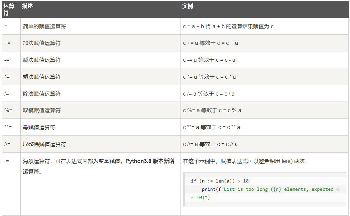350x216 pixels.
Task: Click the 实例 column header
Action: (187, 6)
